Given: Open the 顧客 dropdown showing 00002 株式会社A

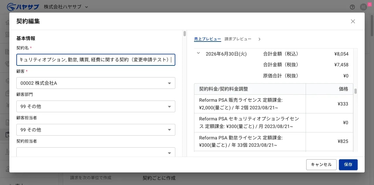Looking at the screenshot, I should pos(96,83).
